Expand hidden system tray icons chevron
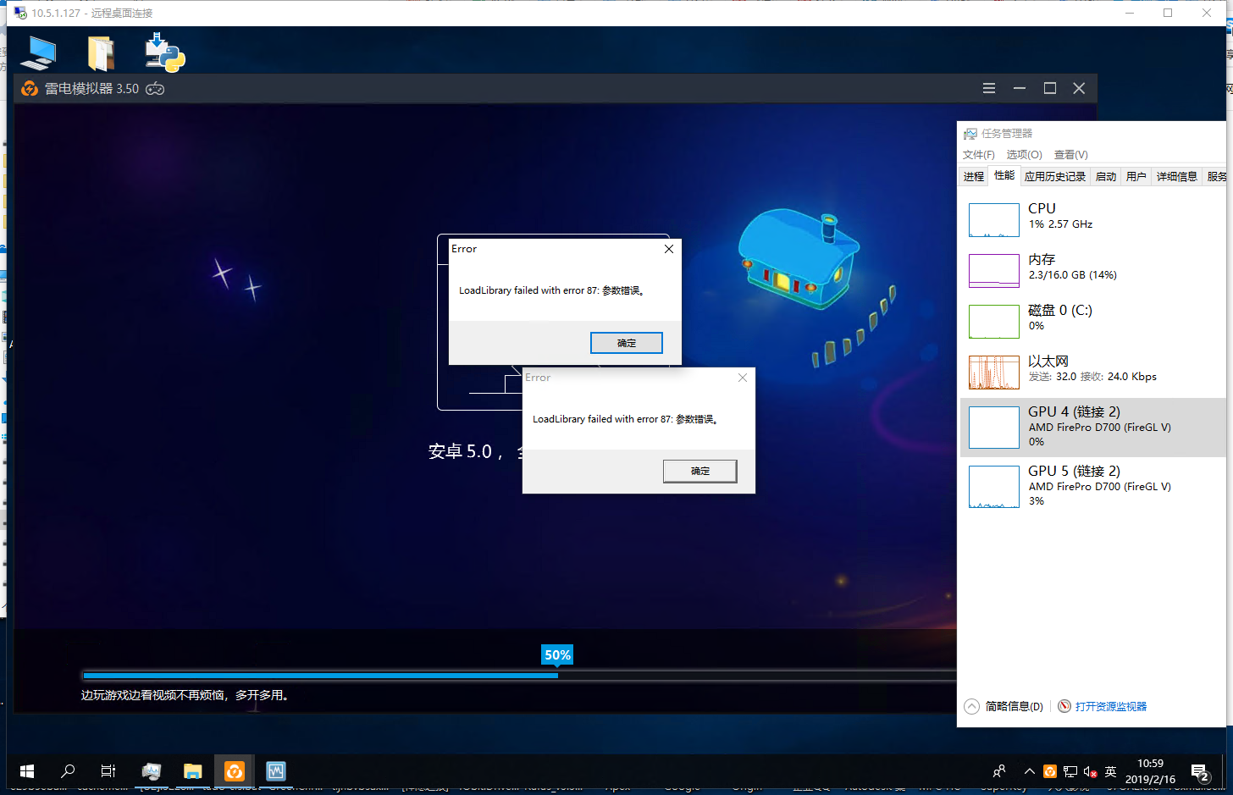1233x795 pixels. click(x=1029, y=771)
